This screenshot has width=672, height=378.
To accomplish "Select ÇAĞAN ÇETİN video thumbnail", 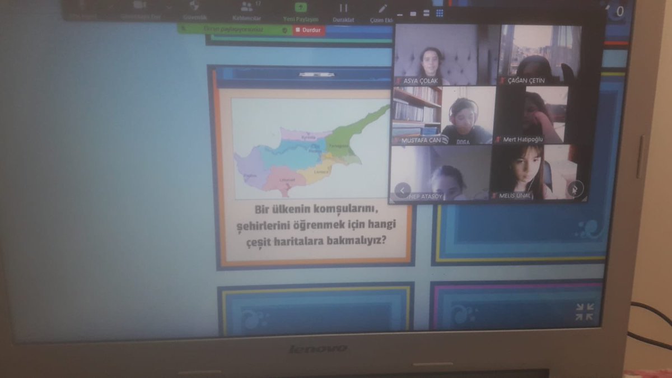I will click(539, 54).
